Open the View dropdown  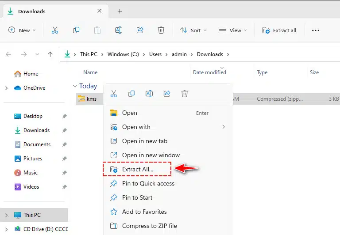point(233,30)
